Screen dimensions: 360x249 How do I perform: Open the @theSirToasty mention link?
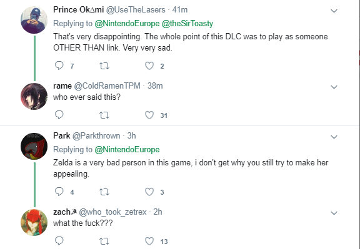pos(187,23)
